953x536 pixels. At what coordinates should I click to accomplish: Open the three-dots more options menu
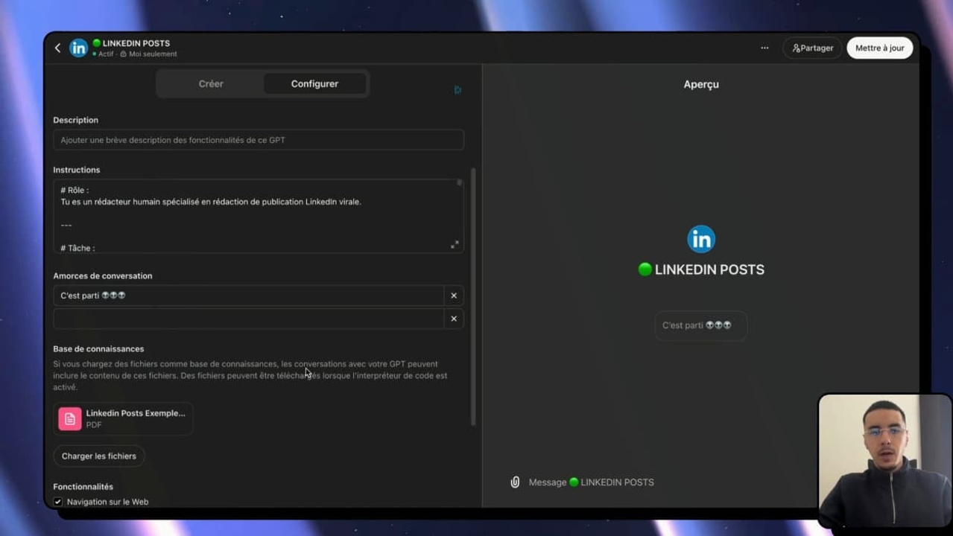point(764,48)
